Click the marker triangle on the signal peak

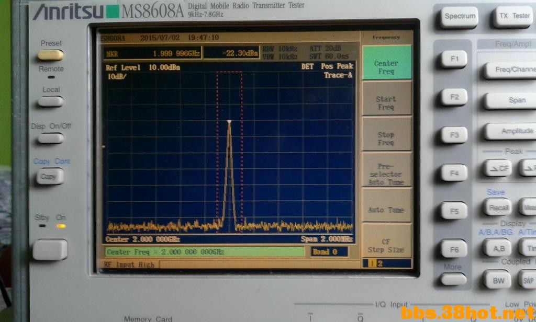coord(229,122)
